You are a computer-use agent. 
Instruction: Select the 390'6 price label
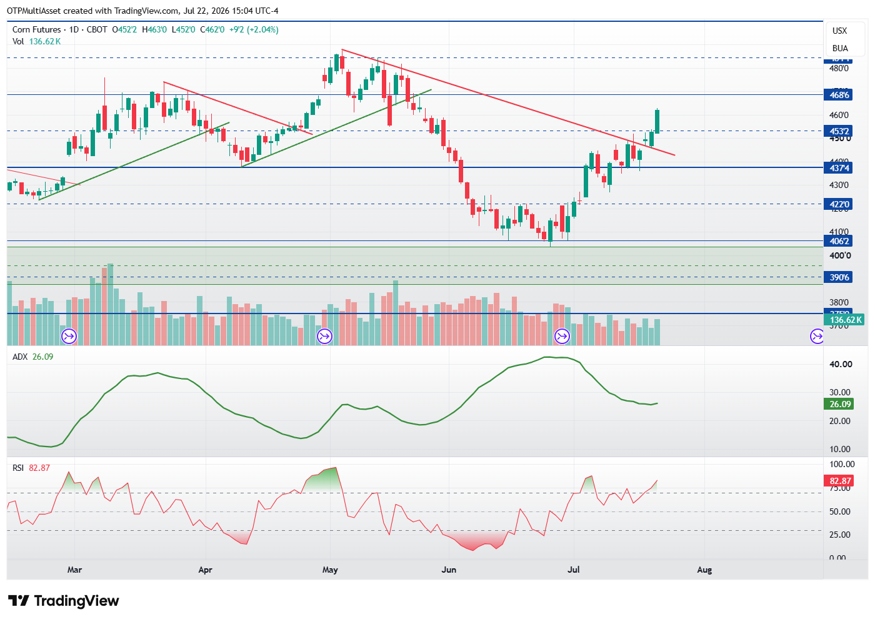coord(839,277)
